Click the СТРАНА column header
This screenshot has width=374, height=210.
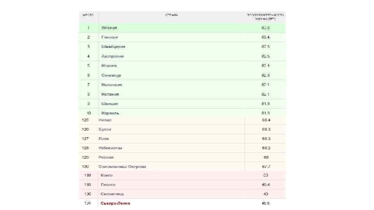tap(171, 15)
